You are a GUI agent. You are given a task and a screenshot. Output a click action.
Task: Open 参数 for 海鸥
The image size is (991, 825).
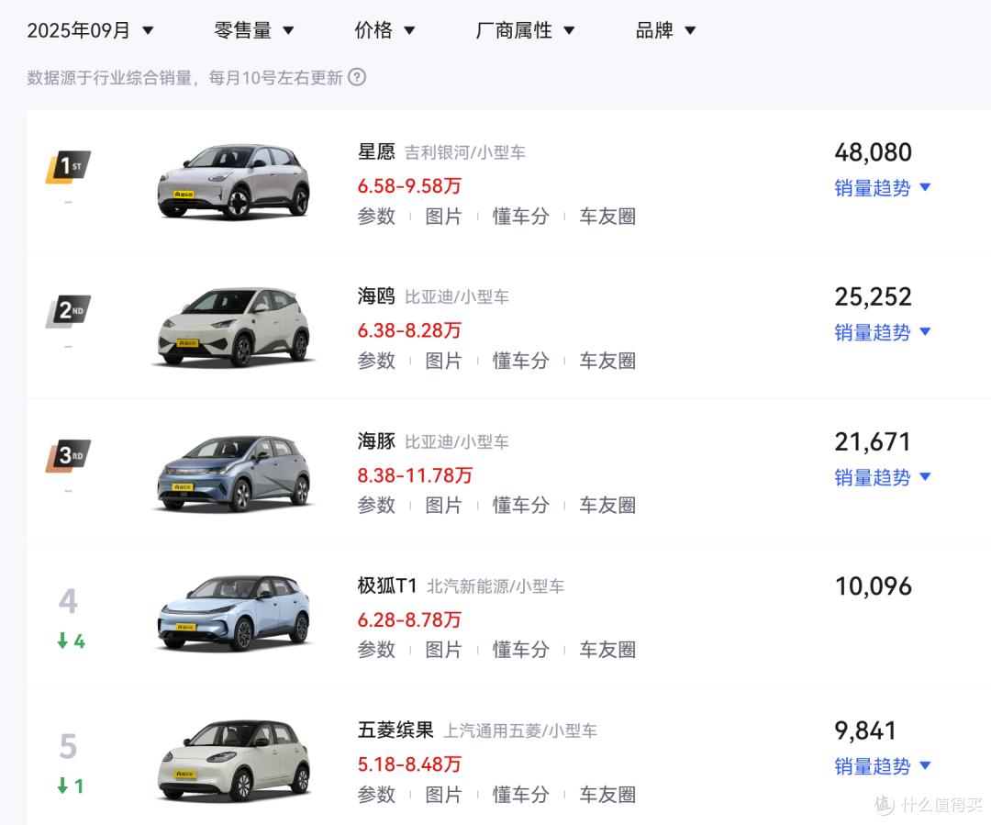click(x=376, y=361)
